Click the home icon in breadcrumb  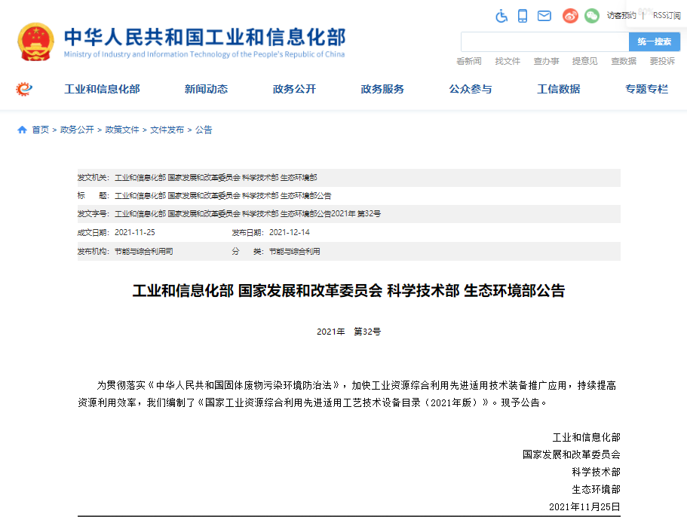[22, 130]
